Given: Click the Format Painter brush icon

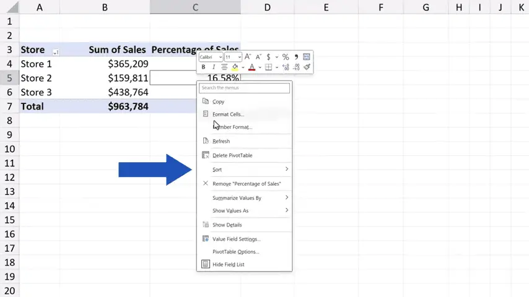Looking at the screenshot, I should (x=307, y=67).
